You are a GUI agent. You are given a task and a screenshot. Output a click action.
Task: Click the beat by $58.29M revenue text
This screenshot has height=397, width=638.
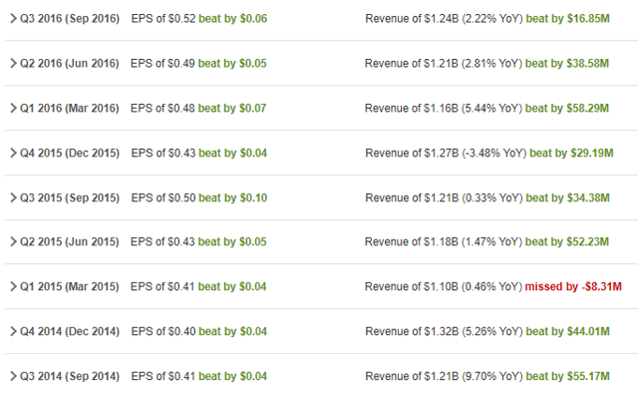coord(567,109)
